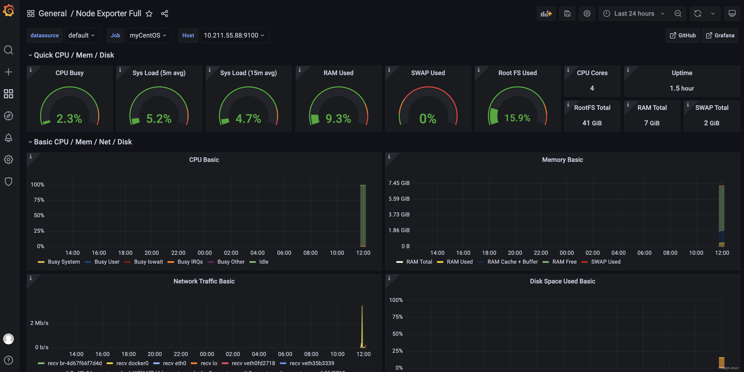This screenshot has height=372, width=744.
Task: Open the Help question mark icon
Action: [8, 360]
